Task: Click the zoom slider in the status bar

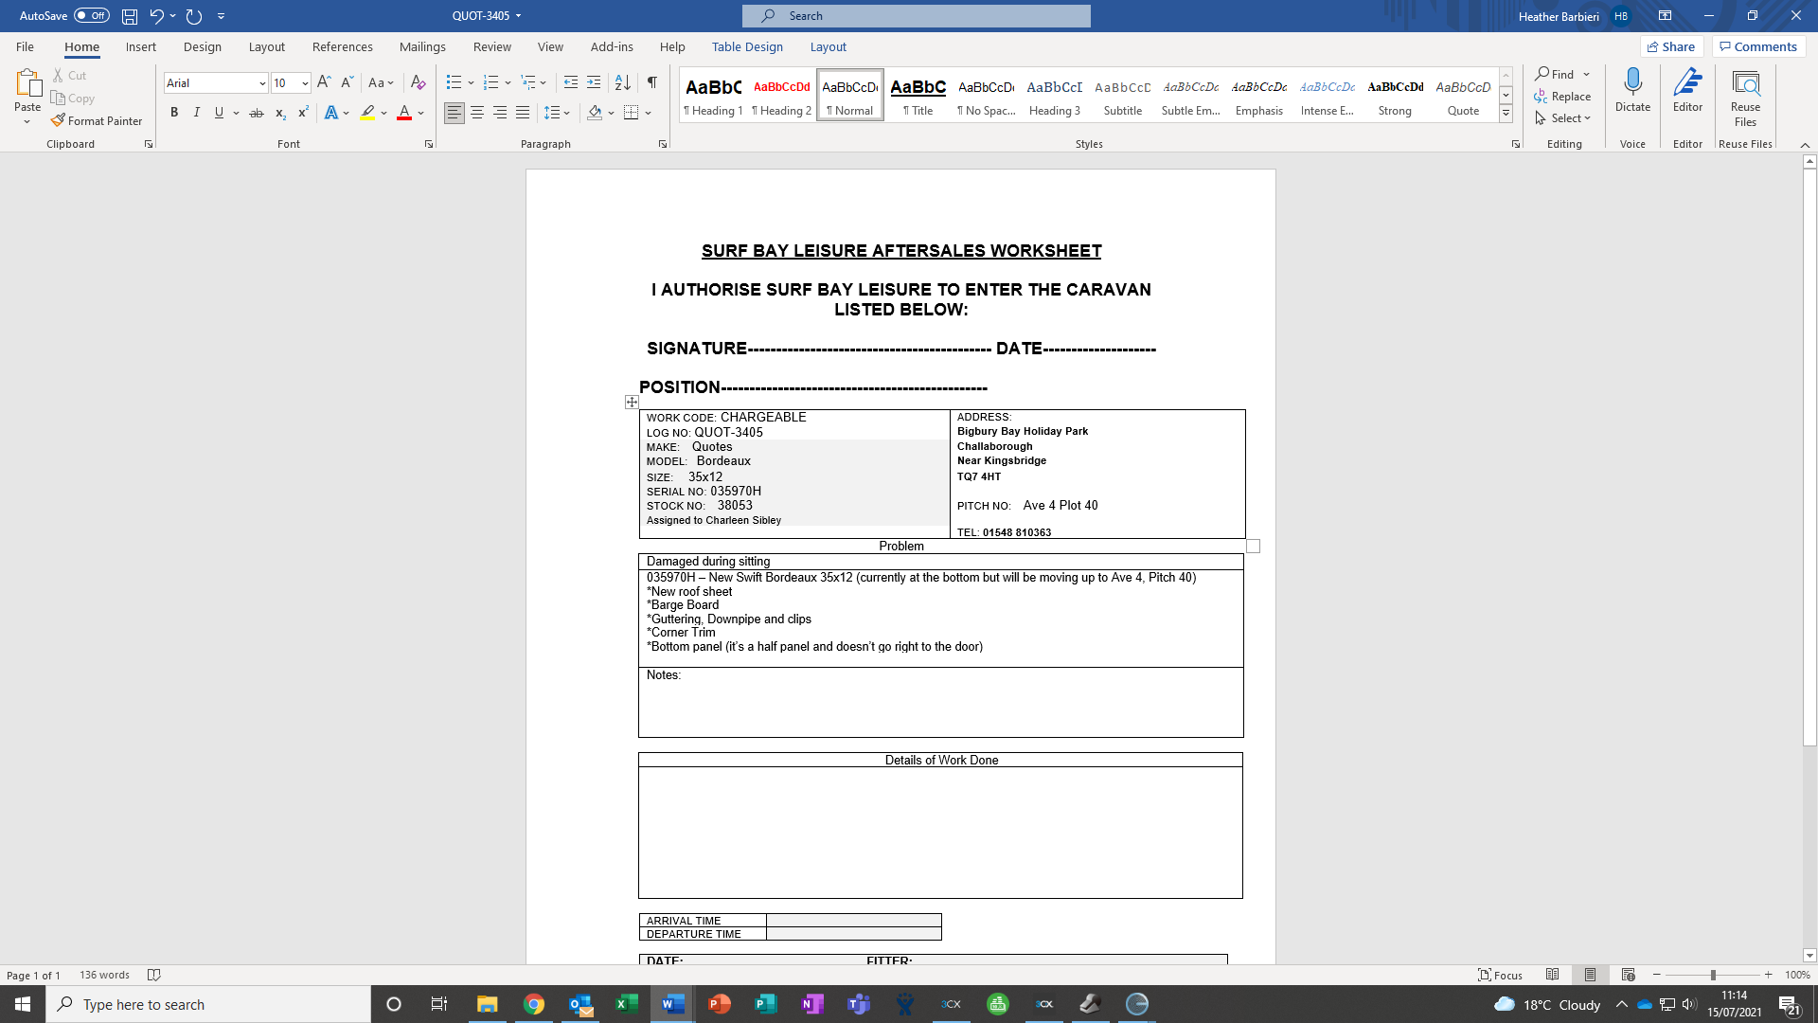Action: (x=1712, y=975)
